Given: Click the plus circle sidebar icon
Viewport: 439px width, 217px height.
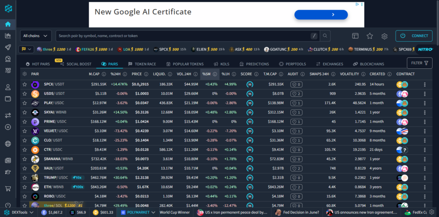Looking at the screenshot, I should (8, 127).
